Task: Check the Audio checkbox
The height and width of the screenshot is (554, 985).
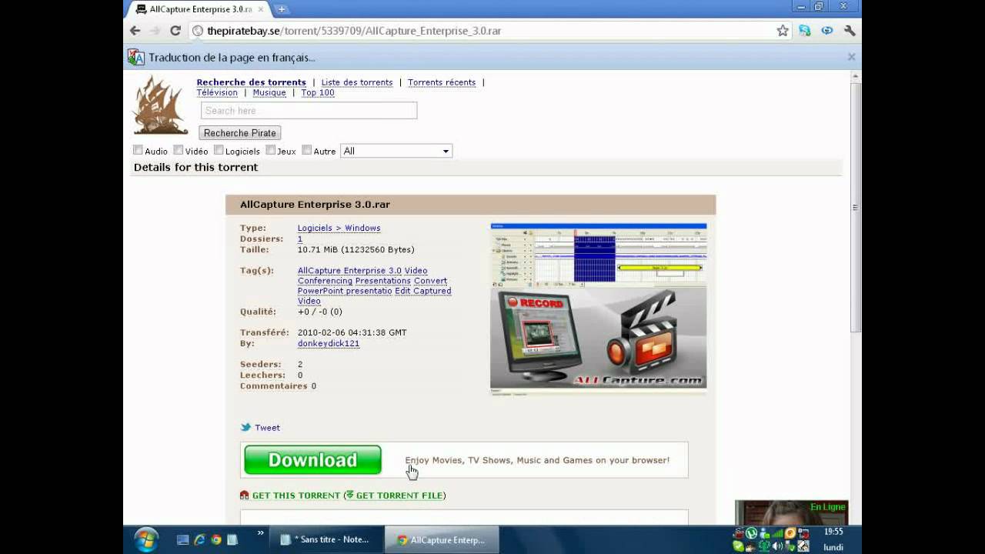Action: pyautogui.click(x=139, y=150)
